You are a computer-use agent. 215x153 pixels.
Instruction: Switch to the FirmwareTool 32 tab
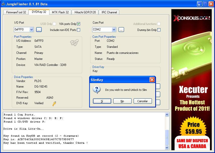click(x=16, y=12)
